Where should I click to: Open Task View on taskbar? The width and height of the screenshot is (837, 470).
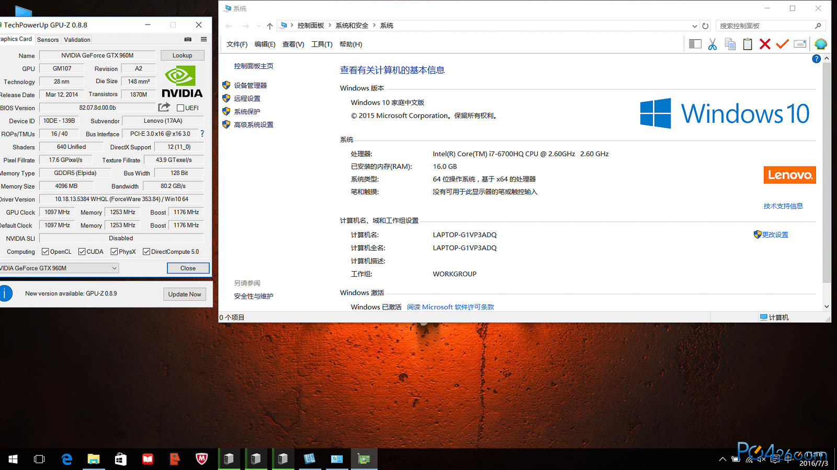[39, 459]
